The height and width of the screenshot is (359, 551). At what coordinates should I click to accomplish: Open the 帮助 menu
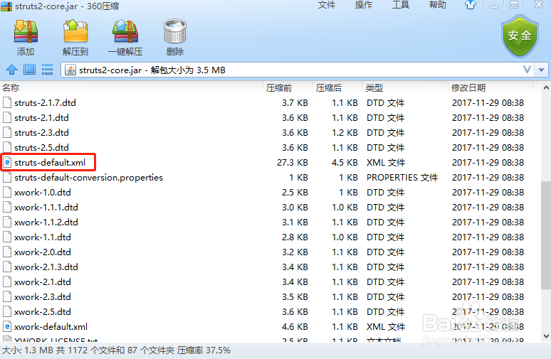click(438, 5)
